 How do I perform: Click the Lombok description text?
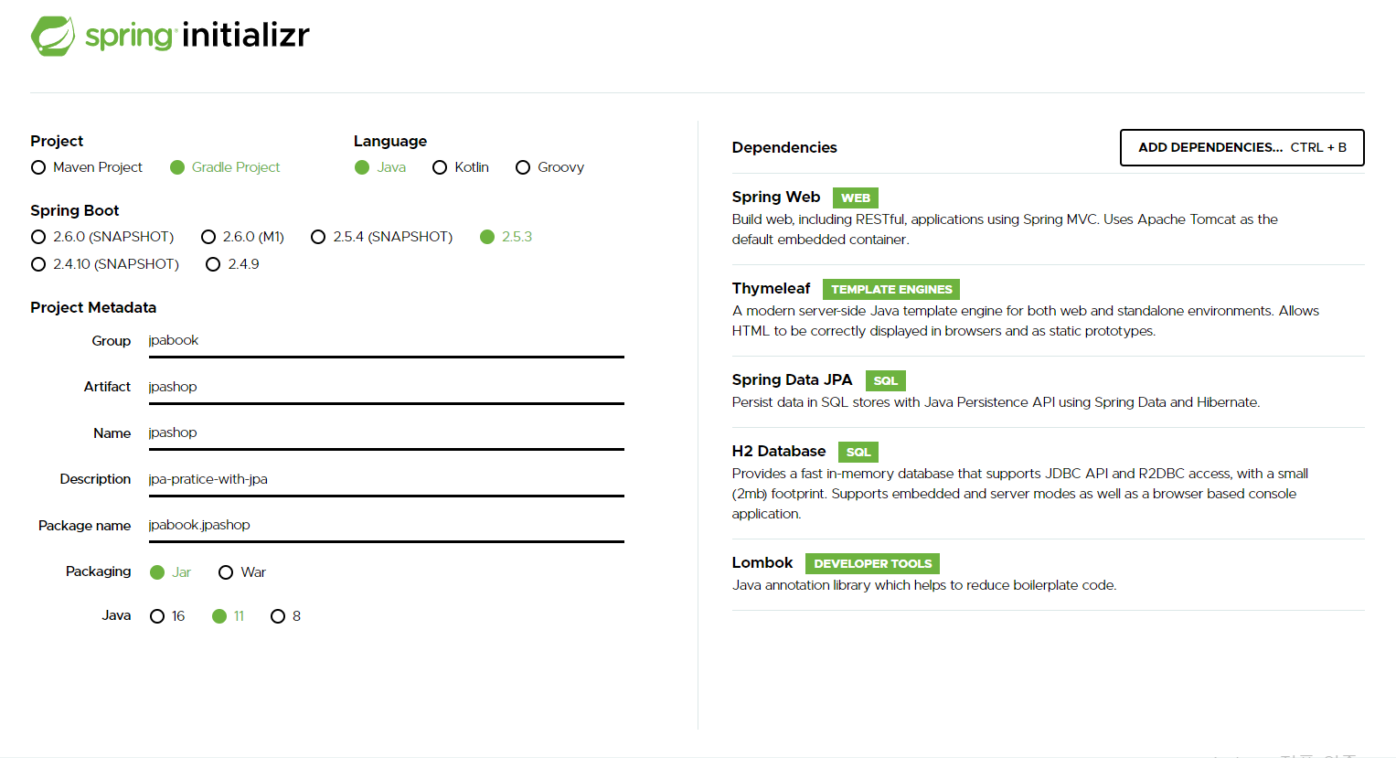[x=924, y=585]
